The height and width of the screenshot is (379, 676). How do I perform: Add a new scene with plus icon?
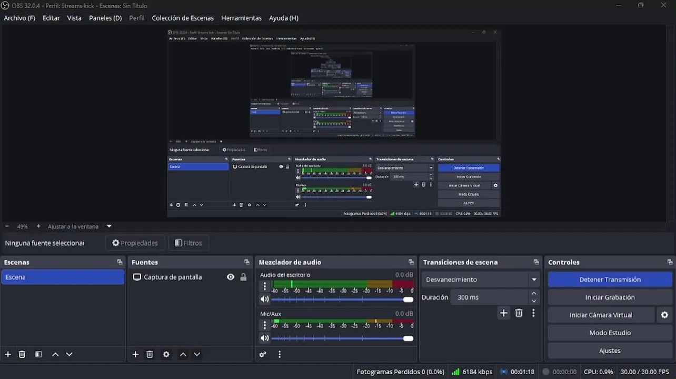pyautogui.click(x=8, y=354)
